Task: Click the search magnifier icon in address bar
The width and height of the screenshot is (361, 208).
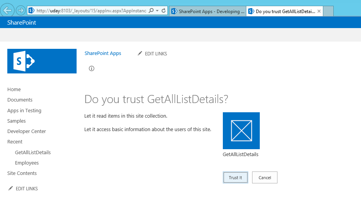Action: pos(151,11)
